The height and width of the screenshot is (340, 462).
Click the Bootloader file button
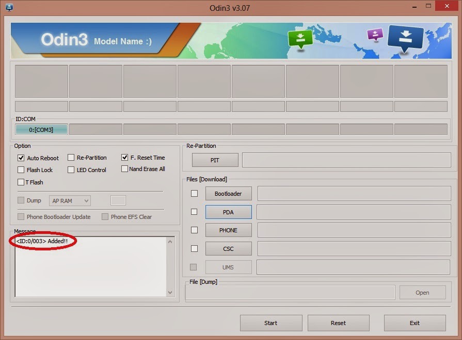[x=228, y=194]
